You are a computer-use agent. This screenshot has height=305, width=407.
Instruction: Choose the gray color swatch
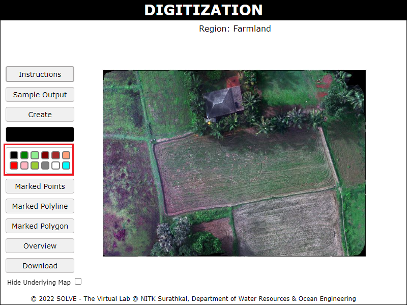pos(45,165)
